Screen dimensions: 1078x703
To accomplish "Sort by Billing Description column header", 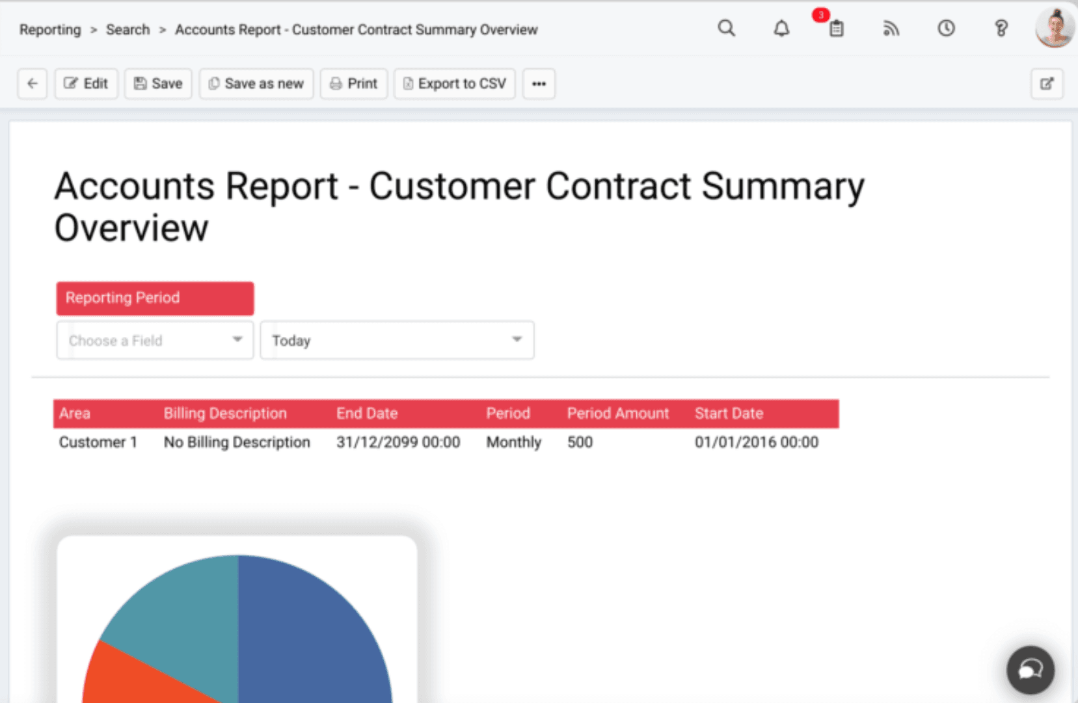I will [x=225, y=414].
